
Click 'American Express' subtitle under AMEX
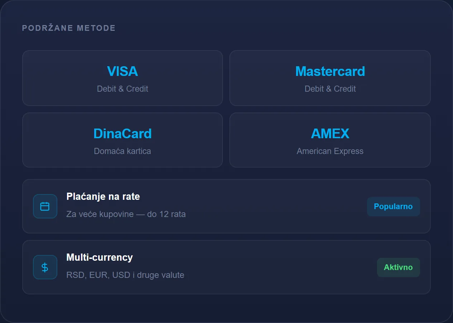330,151
